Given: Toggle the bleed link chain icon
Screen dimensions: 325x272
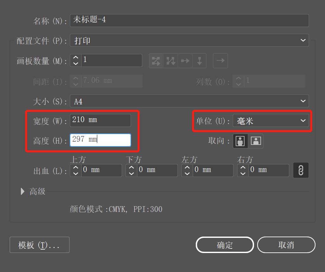Looking at the screenshot, I should 301,170.
